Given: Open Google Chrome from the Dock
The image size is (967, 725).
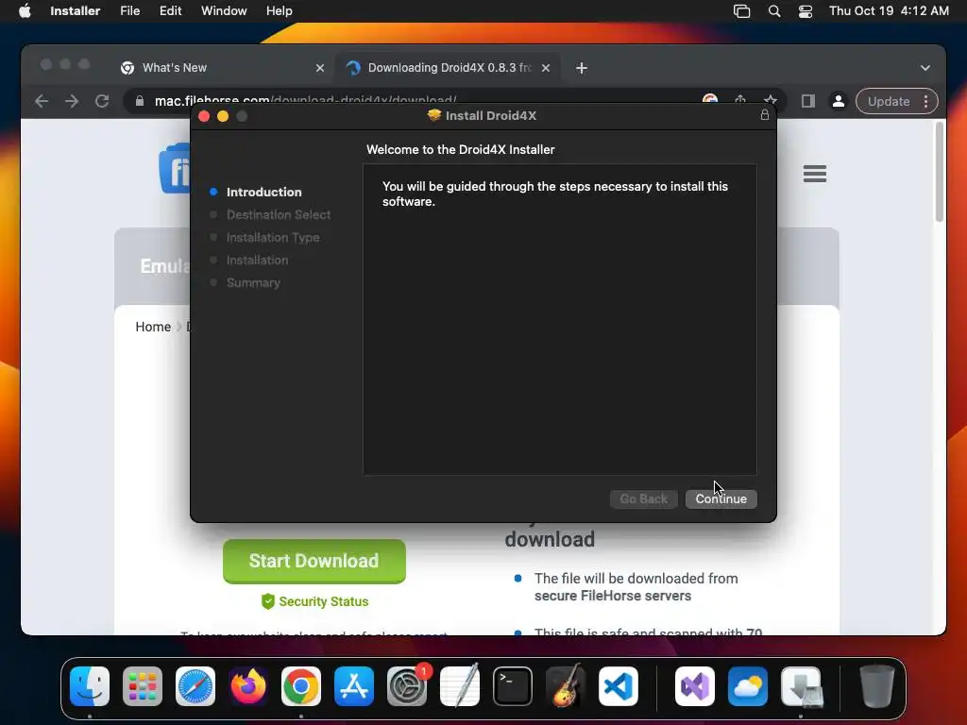Looking at the screenshot, I should pos(301,686).
